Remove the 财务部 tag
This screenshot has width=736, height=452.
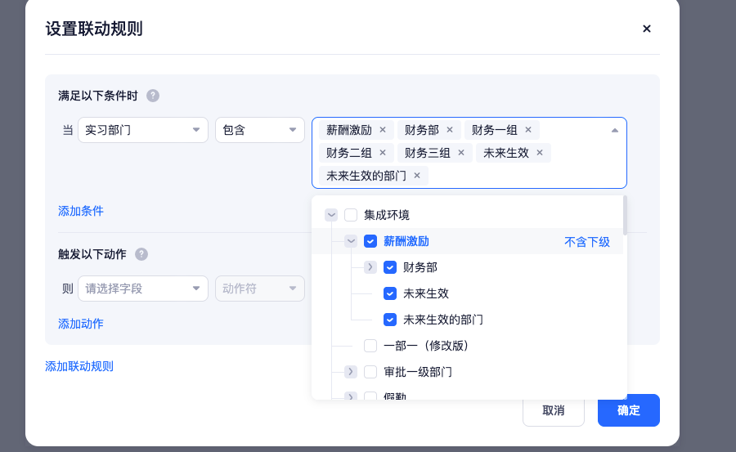tap(450, 130)
